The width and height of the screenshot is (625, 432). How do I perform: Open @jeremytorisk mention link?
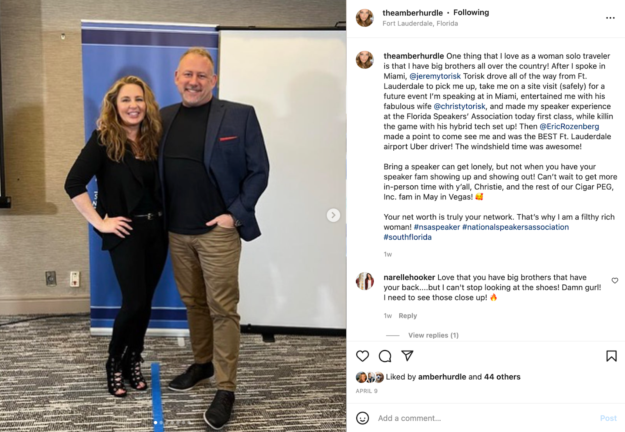click(435, 76)
